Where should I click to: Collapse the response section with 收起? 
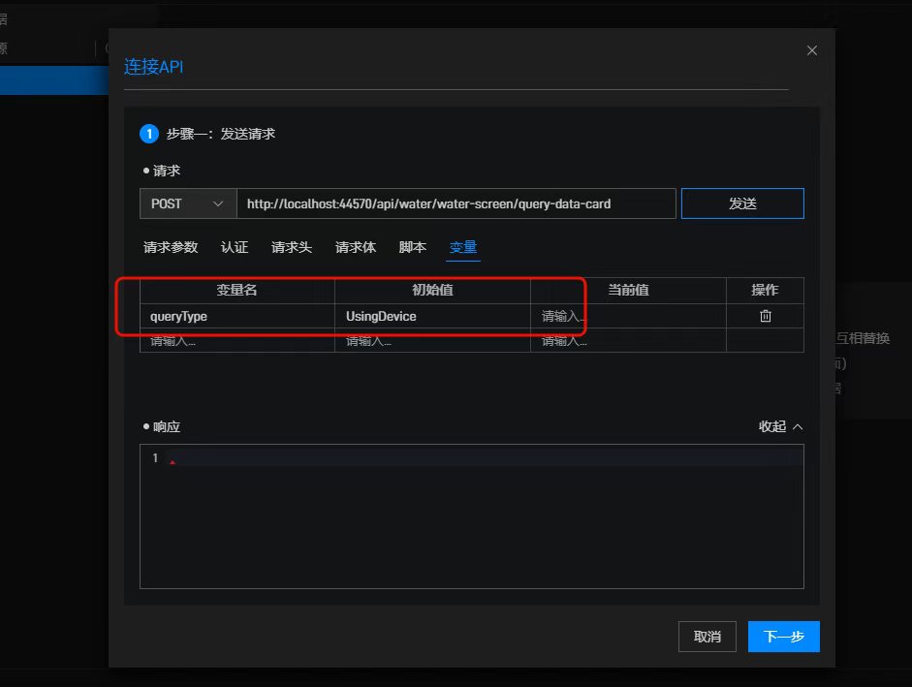(x=780, y=426)
